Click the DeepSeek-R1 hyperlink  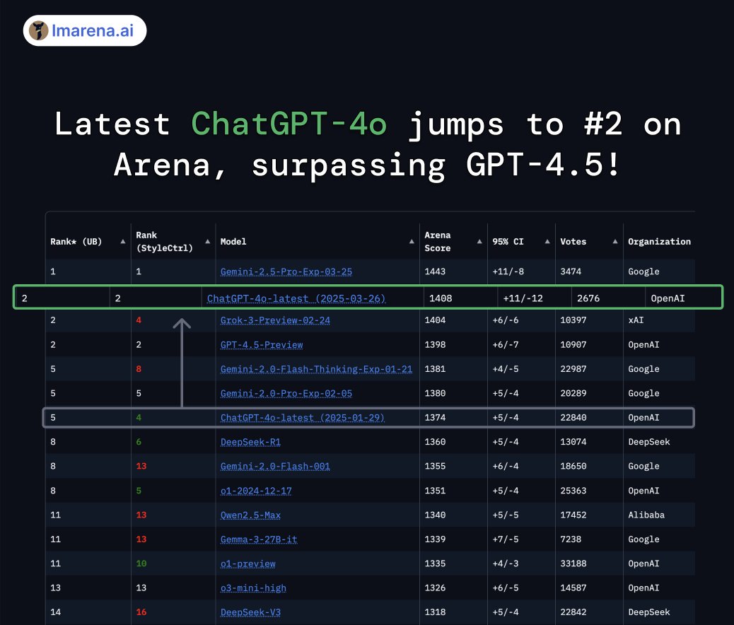(x=251, y=442)
